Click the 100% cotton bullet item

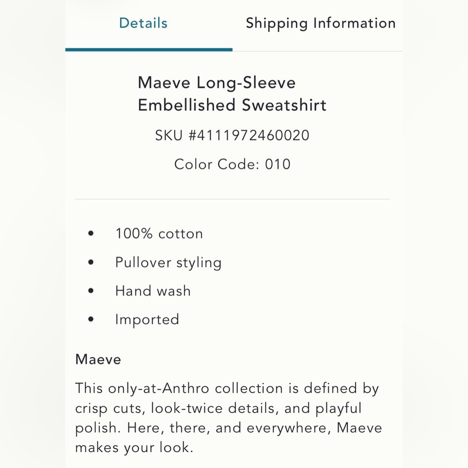(159, 234)
